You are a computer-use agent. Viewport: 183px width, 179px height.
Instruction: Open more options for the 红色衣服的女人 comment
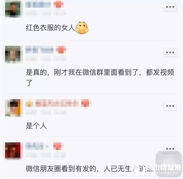pos(170,7)
